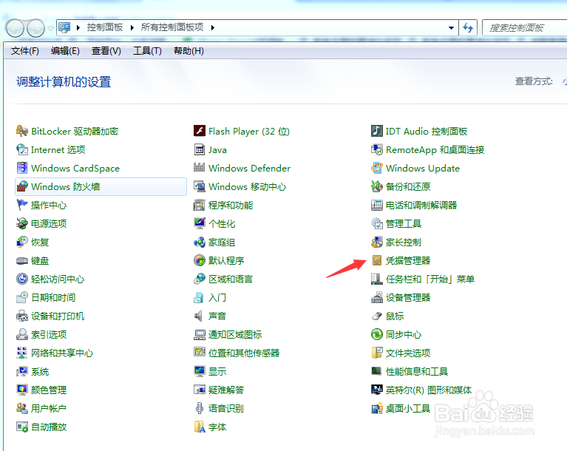Click the 操作中心 flag icon
Screen dimensions: 567x451
click(x=22, y=205)
